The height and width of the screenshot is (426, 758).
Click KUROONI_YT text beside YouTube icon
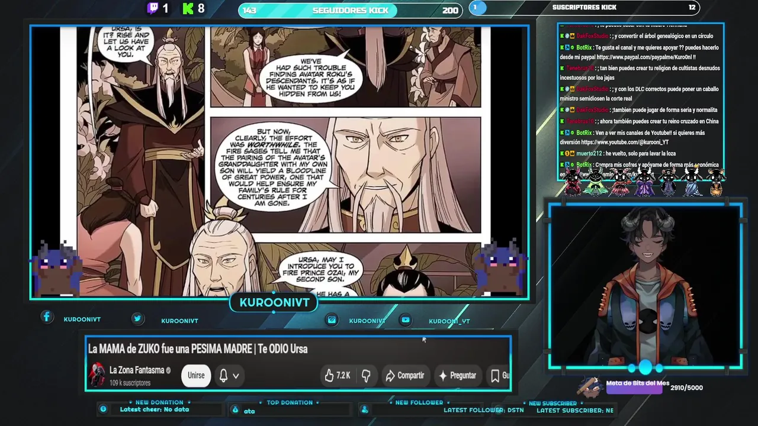449,321
